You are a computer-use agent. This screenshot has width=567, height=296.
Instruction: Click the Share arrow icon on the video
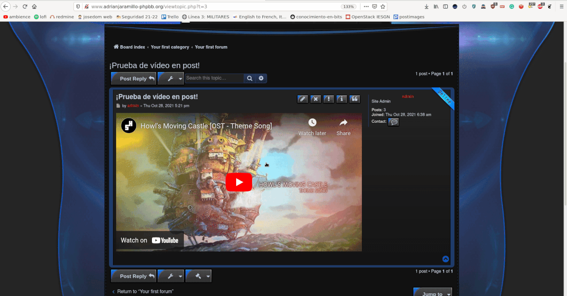(x=343, y=123)
